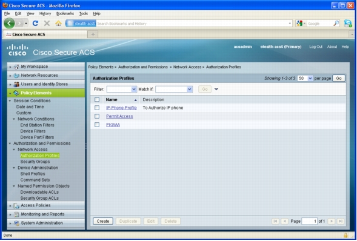Select Downloadable ACLs in the tree
The image size is (357, 241).
click(39, 192)
